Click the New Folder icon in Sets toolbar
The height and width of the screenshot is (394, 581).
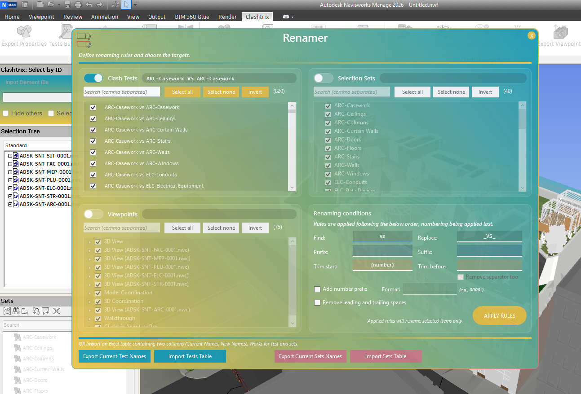[25, 311]
